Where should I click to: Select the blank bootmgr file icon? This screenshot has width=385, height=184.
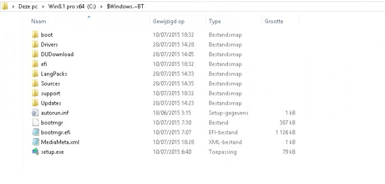click(35, 123)
